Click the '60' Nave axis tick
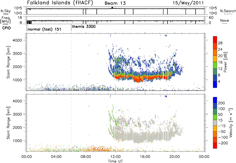This screenshot has width=236, height=163. pos(211,18)
